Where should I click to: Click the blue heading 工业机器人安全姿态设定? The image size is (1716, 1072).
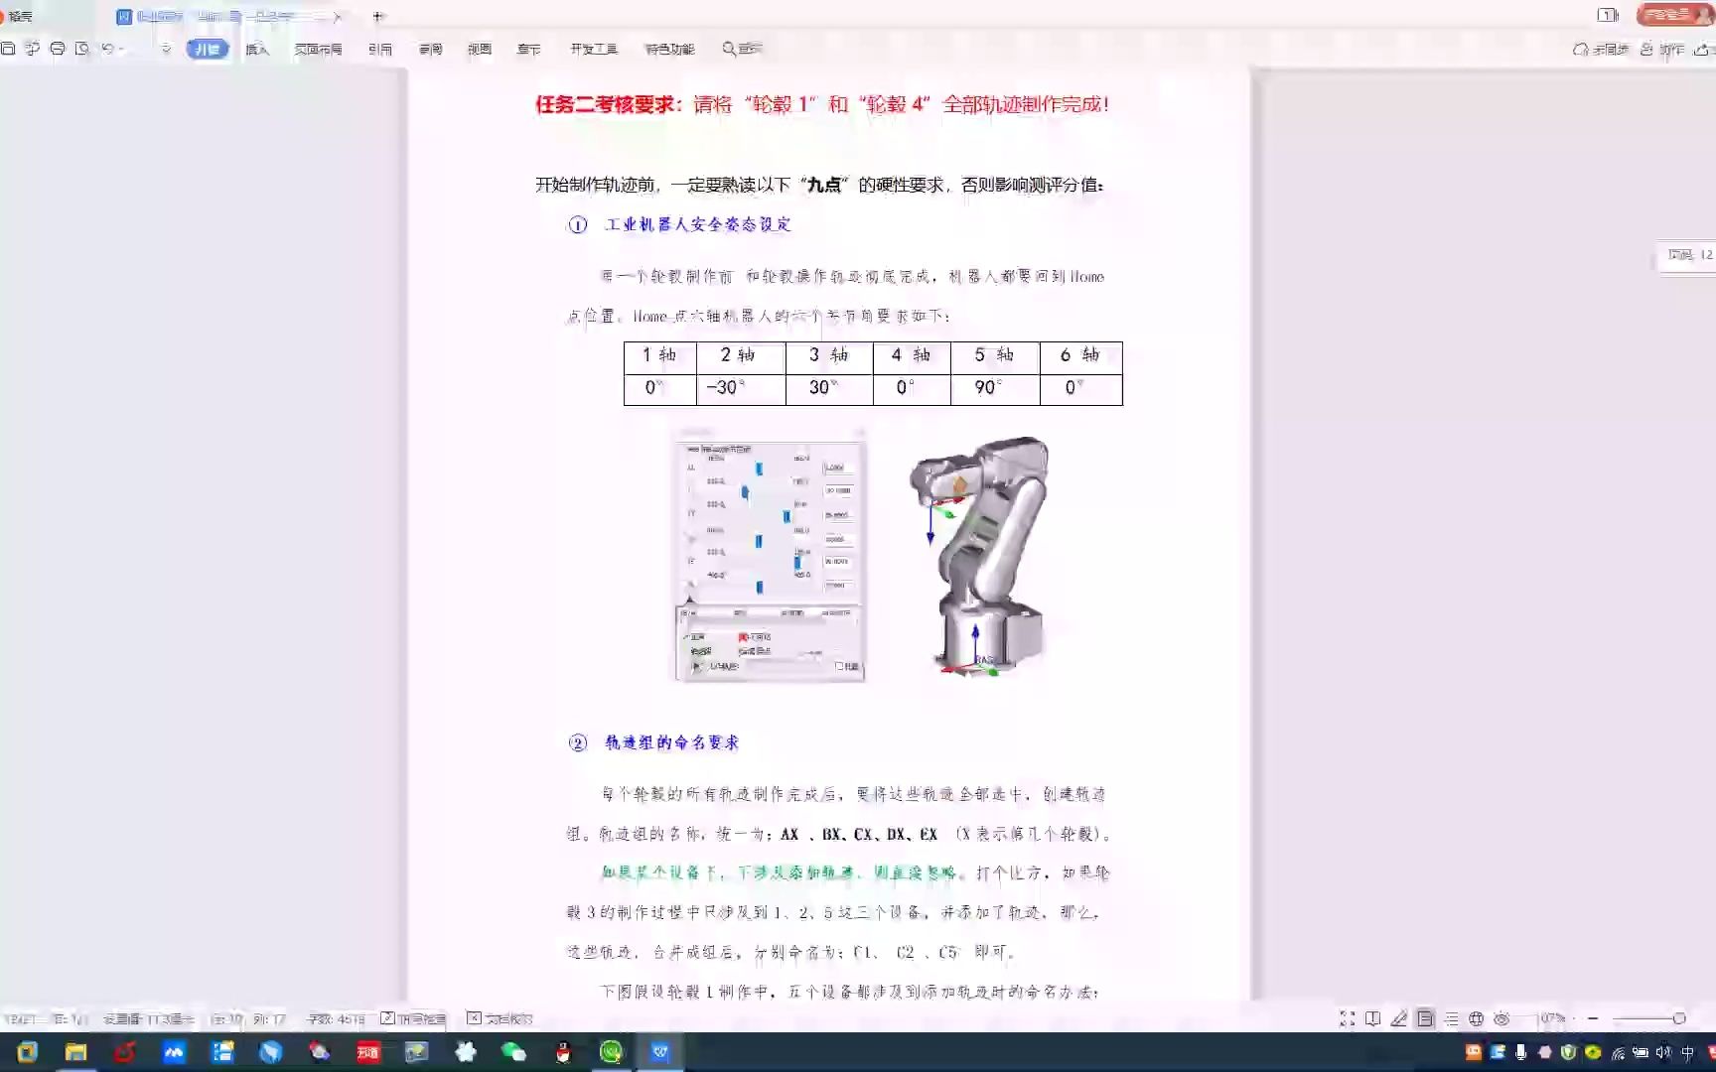698,224
